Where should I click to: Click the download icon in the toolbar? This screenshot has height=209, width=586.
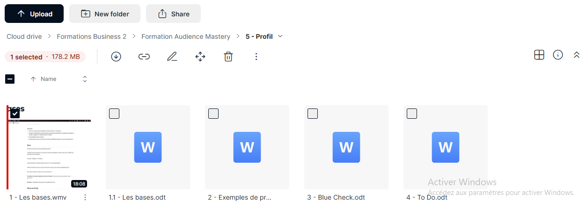116,57
